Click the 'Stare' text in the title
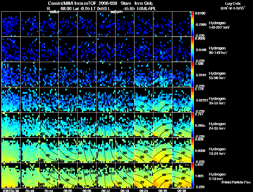Viewport: 253px width, 192px height. pos(126,3)
